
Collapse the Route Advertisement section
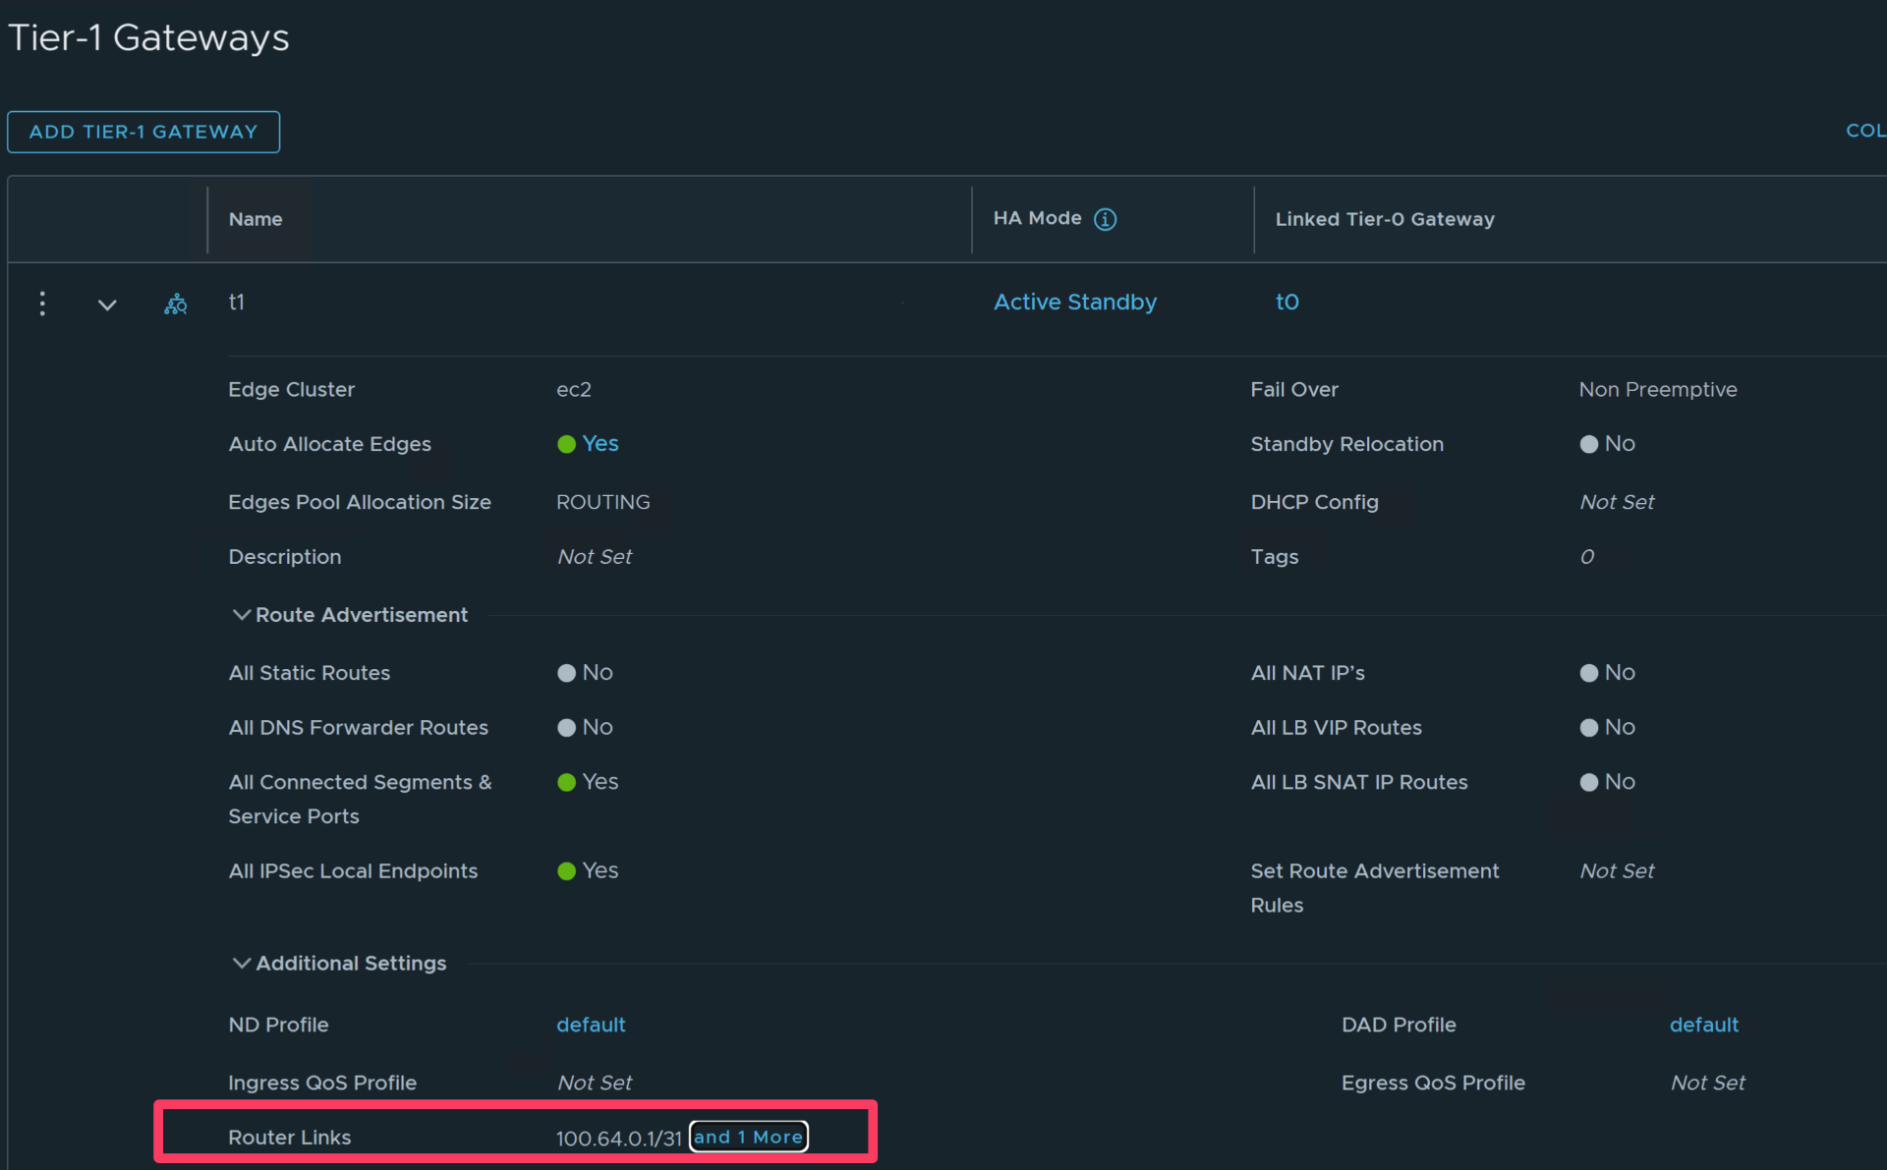click(242, 614)
